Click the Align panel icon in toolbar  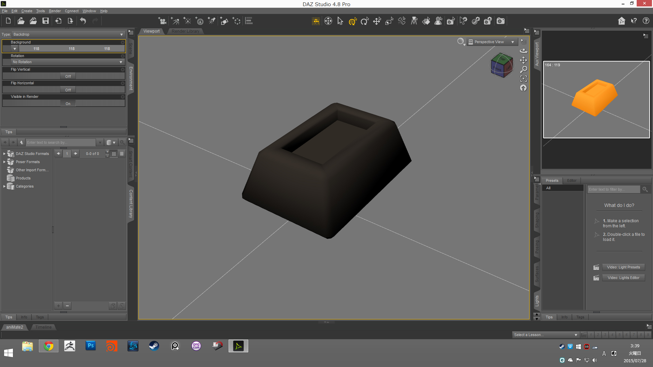pyautogui.click(x=249, y=21)
